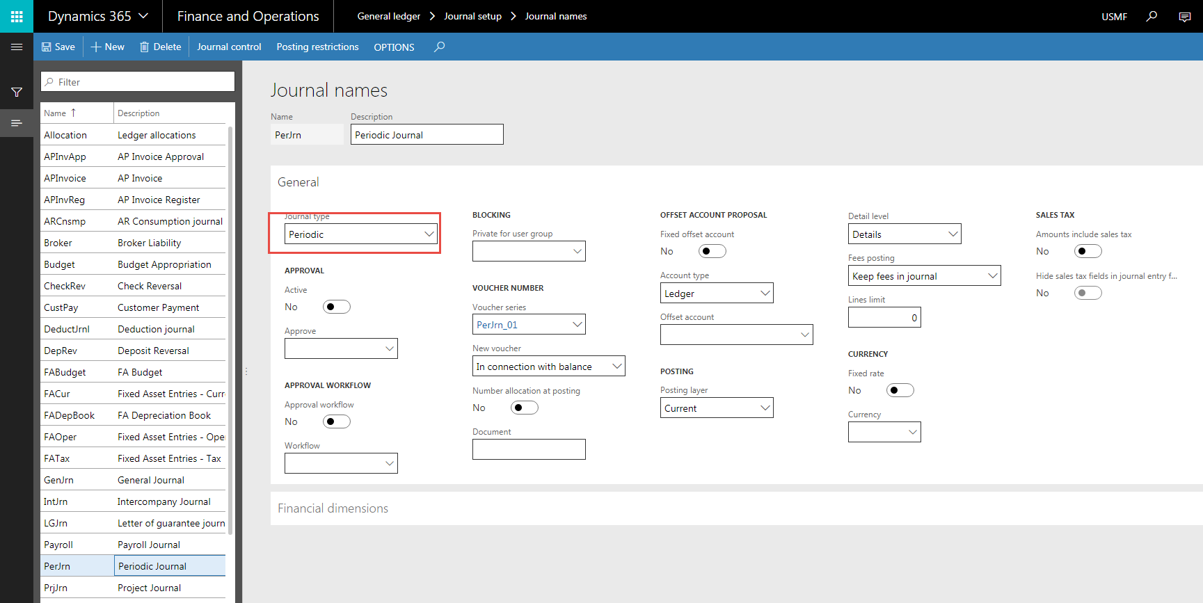This screenshot has height=603, width=1203.
Task: Expand the Voucher series dropdown
Action: [577, 324]
